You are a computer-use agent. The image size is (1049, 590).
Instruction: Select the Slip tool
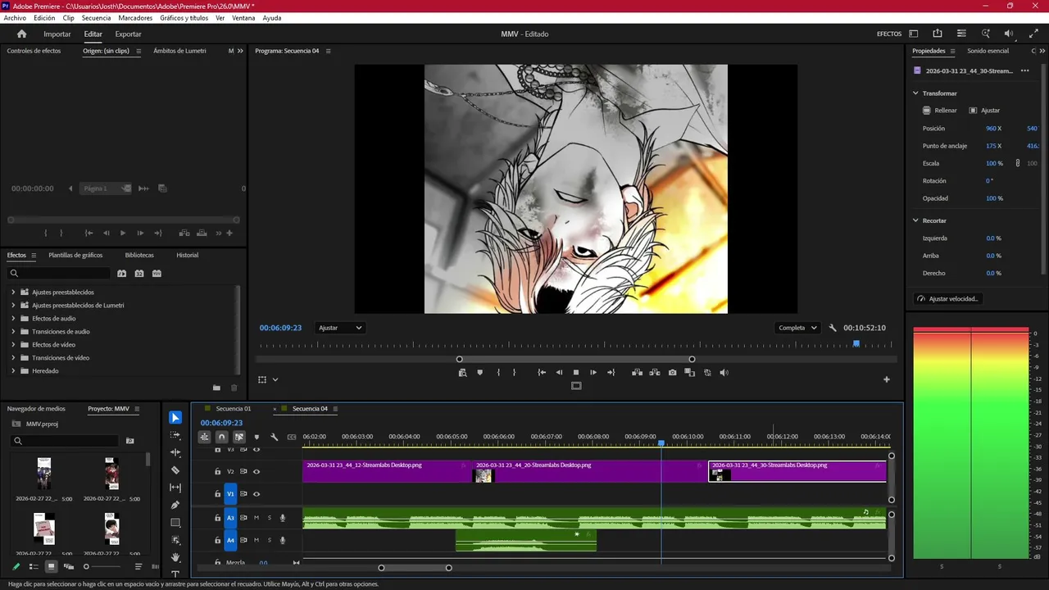point(175,488)
